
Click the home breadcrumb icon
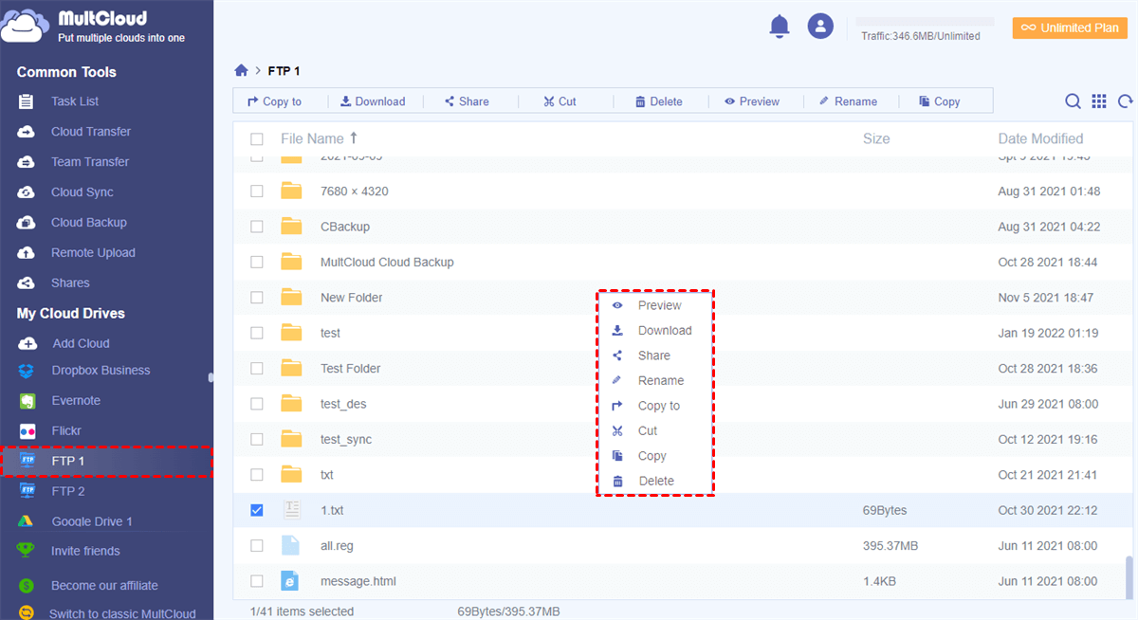tap(241, 71)
